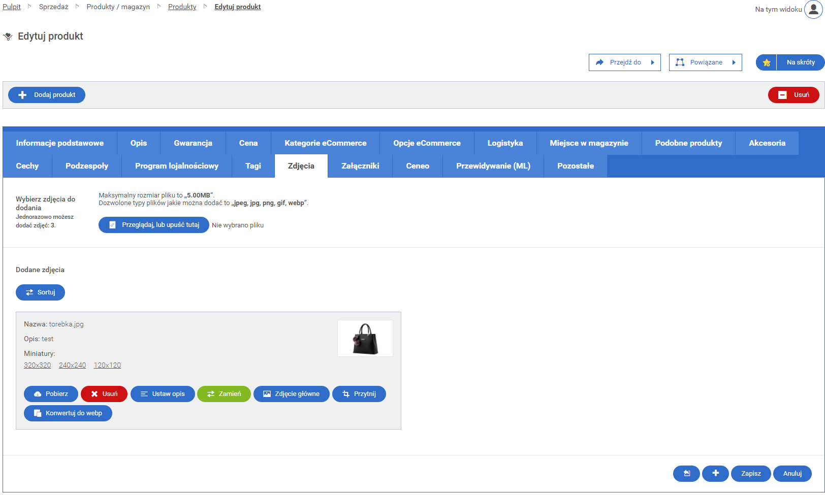The height and width of the screenshot is (495, 825).
Task: Click the Produkty / magazyn breadcrumb item
Action: point(118,7)
